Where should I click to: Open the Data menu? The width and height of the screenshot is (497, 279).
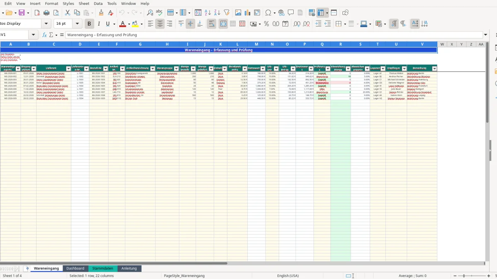98,3
